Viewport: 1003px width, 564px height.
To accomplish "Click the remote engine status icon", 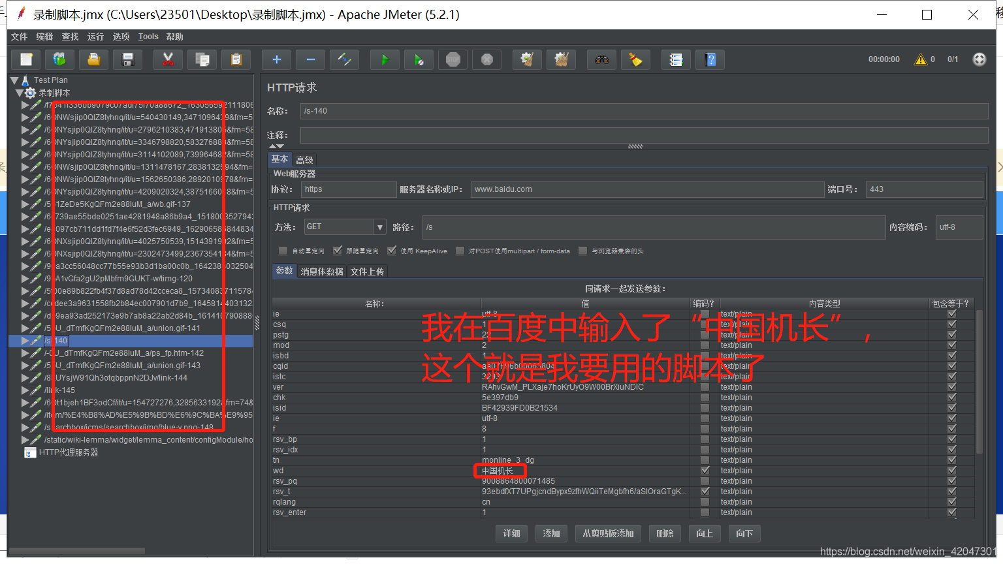I will click(x=979, y=59).
